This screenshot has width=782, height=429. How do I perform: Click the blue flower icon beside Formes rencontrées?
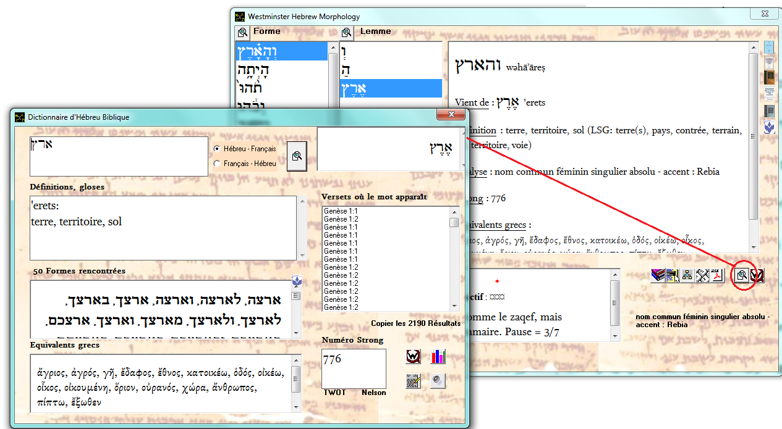[x=297, y=281]
